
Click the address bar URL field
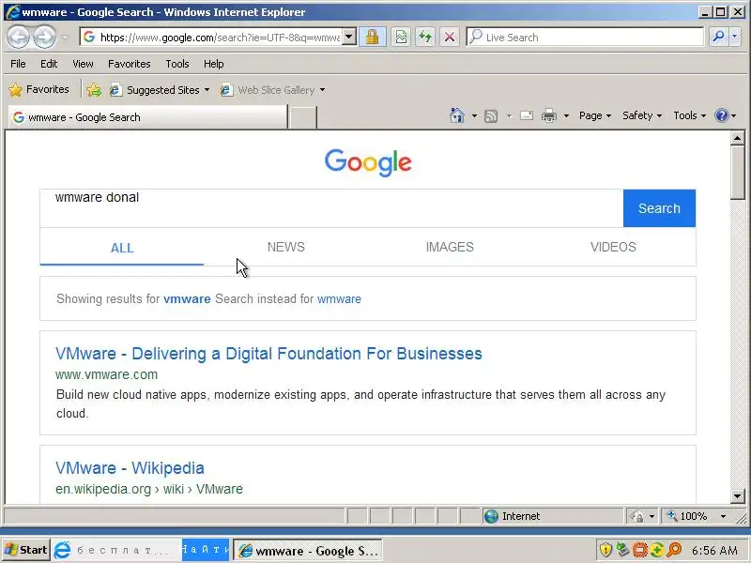click(211, 38)
